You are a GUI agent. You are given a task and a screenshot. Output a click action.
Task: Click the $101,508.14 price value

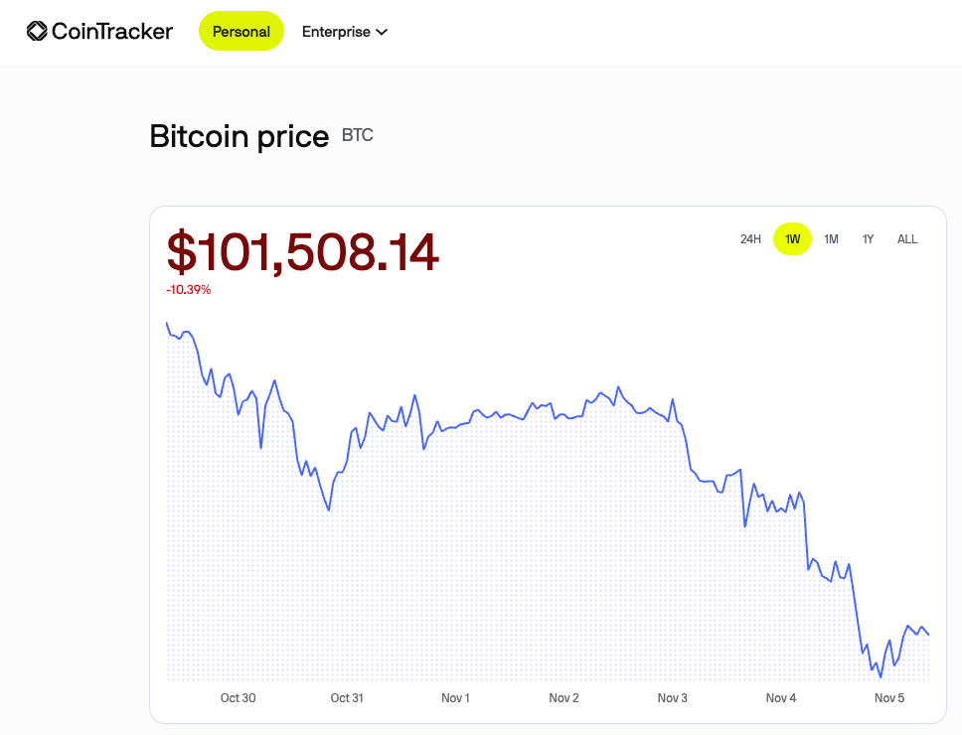(302, 252)
